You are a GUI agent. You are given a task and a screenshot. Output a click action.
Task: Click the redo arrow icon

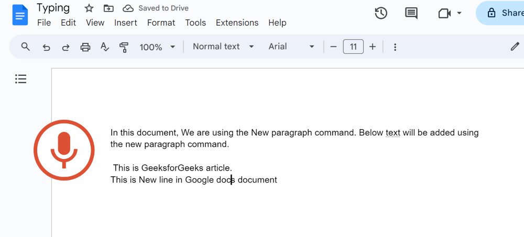(65, 47)
